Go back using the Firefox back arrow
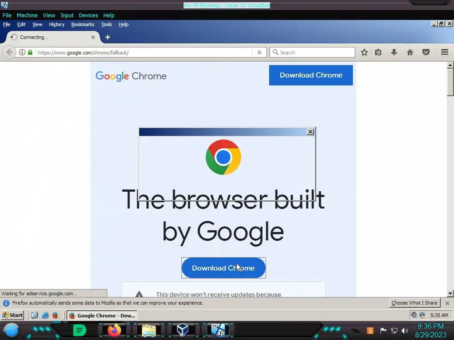Image resolution: width=454 pixels, height=340 pixels. point(9,52)
